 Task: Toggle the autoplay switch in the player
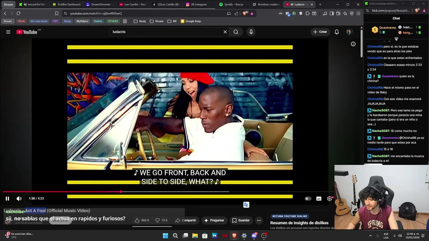pyautogui.click(x=307, y=198)
